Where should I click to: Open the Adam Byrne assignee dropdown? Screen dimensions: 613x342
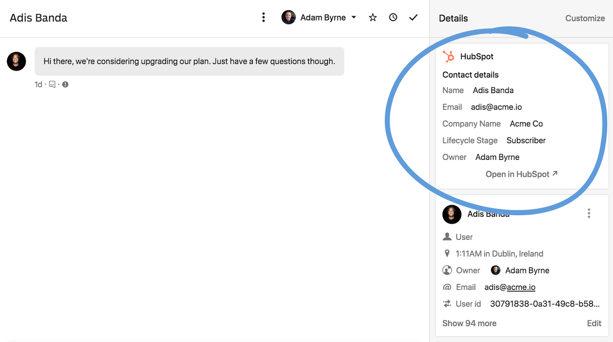click(319, 17)
